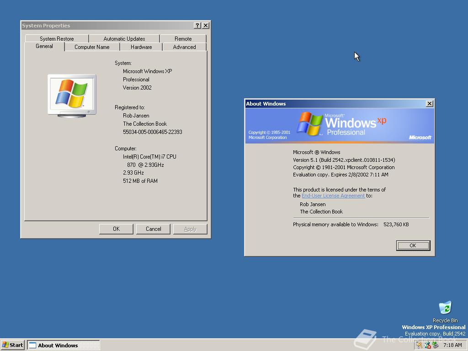Click the greyed Apply button
This screenshot has width=468, height=351.
click(x=190, y=229)
